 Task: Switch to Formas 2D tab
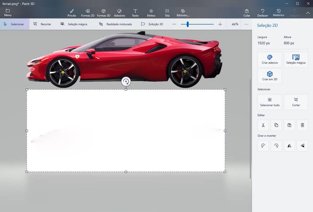click(87, 13)
